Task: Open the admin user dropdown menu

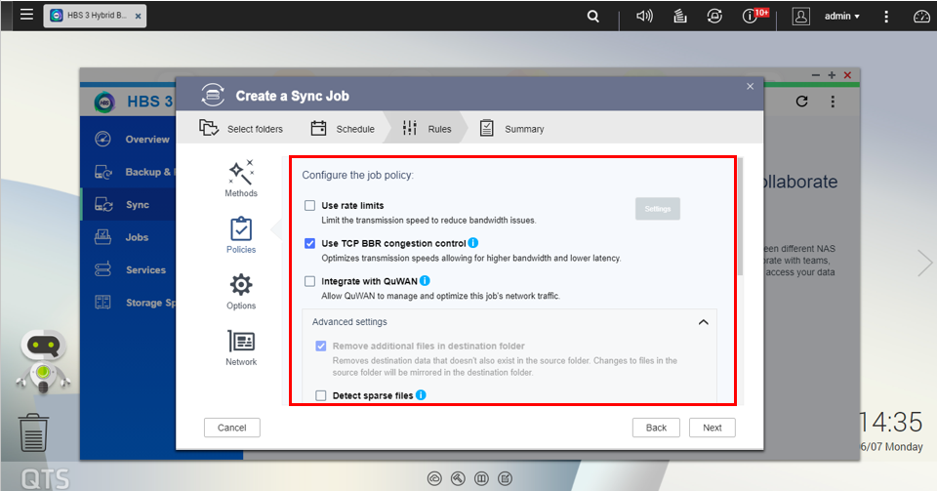Action: click(x=841, y=17)
